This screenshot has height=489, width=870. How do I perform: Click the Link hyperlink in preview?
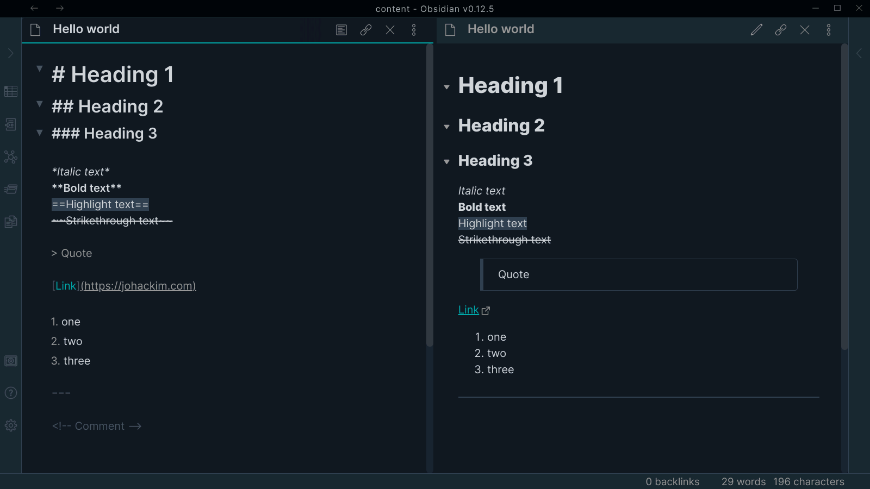coord(468,310)
